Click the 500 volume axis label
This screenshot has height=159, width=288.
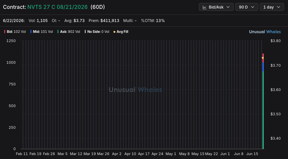pyautogui.click(x=12, y=106)
